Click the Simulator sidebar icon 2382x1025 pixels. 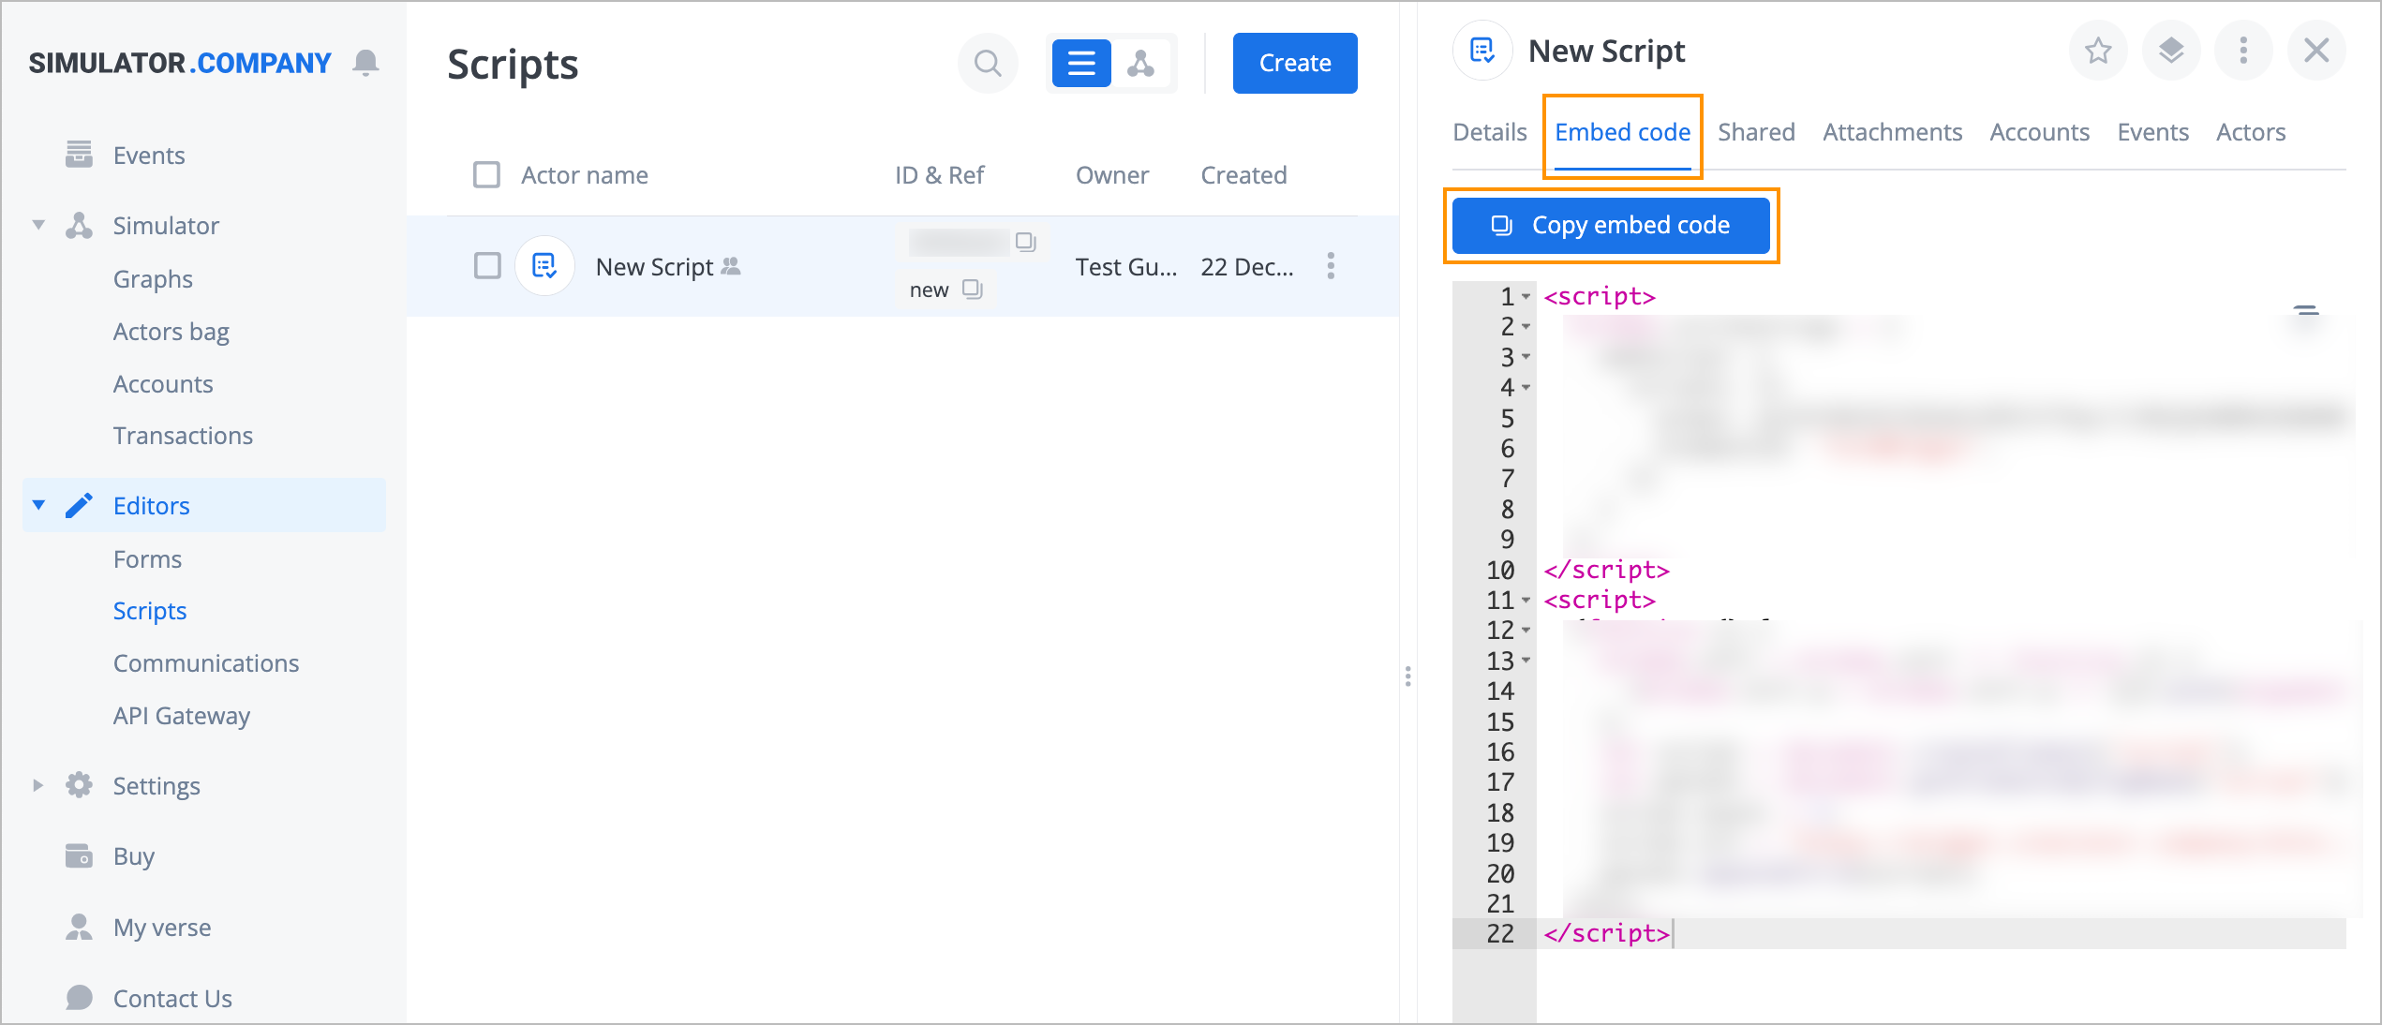pos(79,225)
